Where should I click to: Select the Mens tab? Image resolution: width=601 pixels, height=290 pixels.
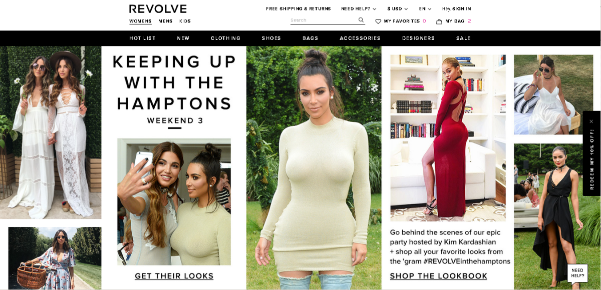tap(165, 21)
